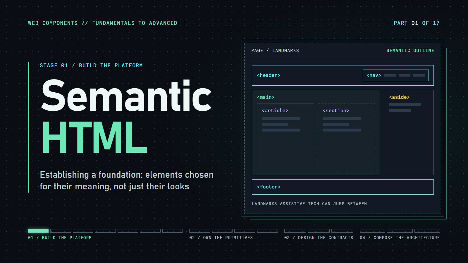Select the "03 / DESIGN THE CONTRACTS" label
This screenshot has height=263, width=468.
(319, 238)
